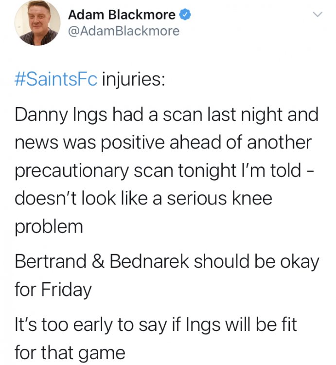The height and width of the screenshot is (365, 336).
Task: Open the #SaintsFc hashtag
Action: pos(56,79)
